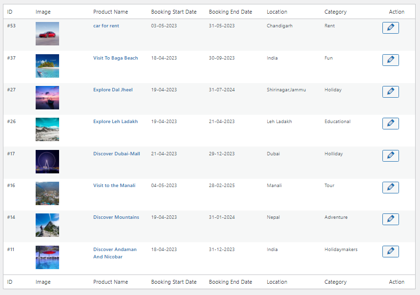This screenshot has height=295, width=420.
Task: Click top Booking End Date header
Action: (231, 12)
